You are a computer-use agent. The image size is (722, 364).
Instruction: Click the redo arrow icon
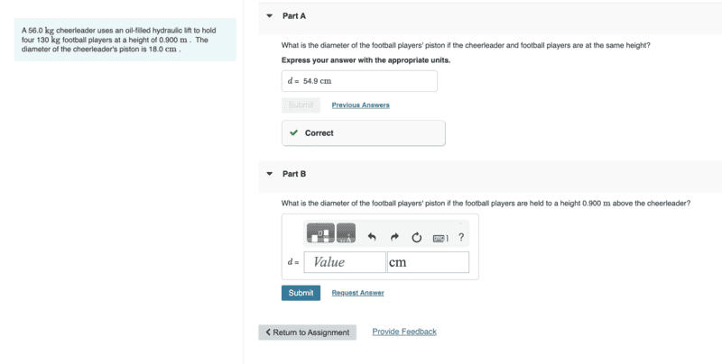tap(394, 237)
